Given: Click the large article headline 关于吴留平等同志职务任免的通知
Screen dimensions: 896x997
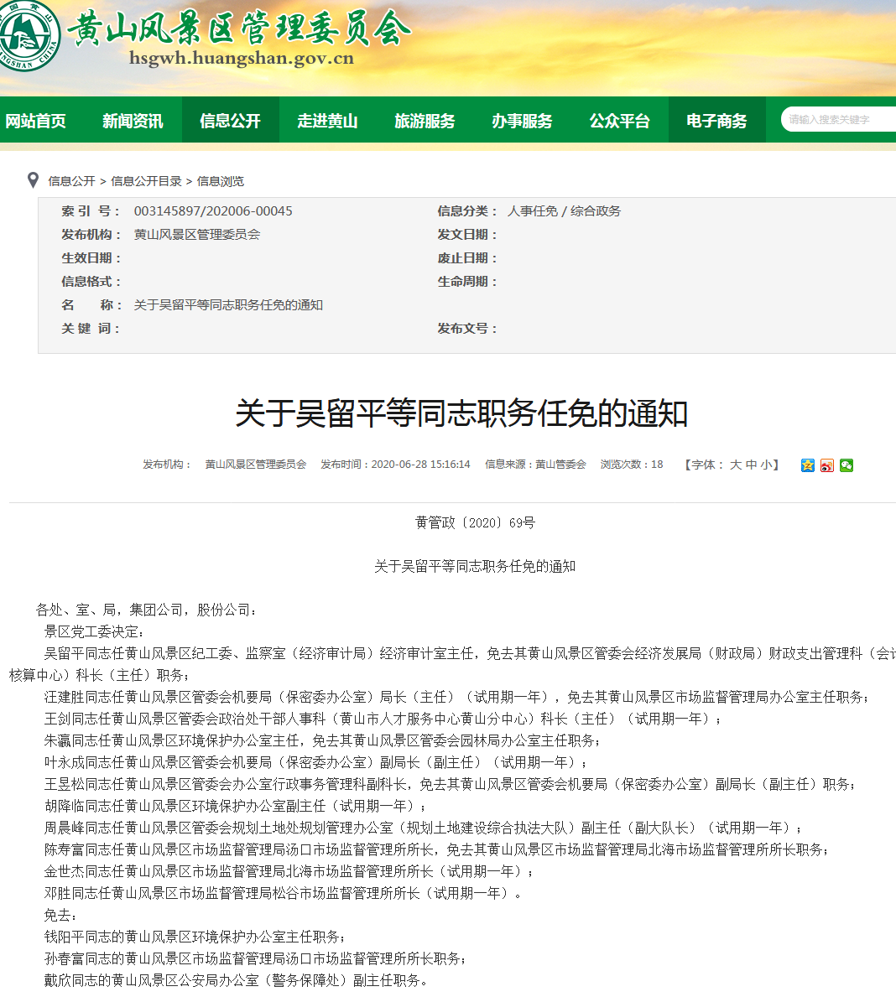Looking at the screenshot, I should [461, 413].
